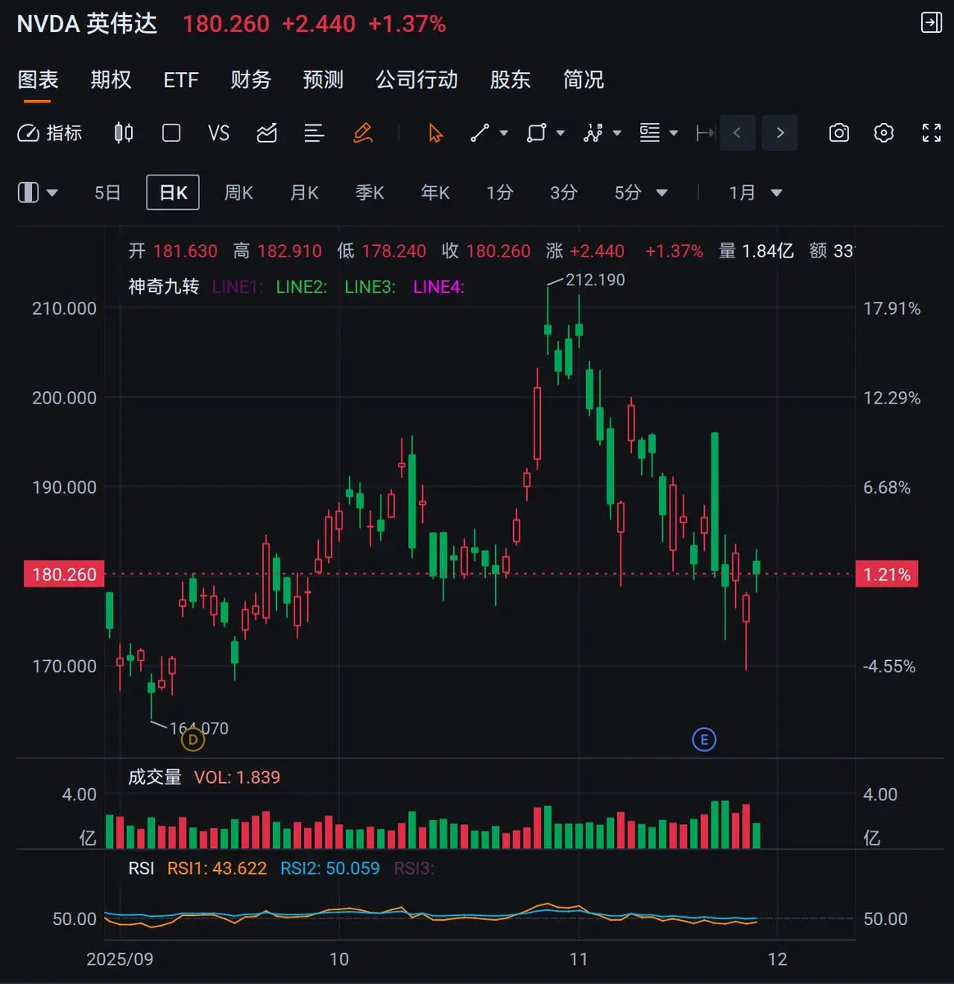Click the D dividend marker on chart

coord(193,740)
